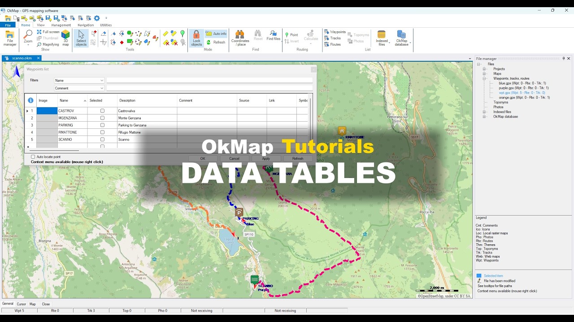Click Refresh in Waypoints list dialog

(298, 159)
